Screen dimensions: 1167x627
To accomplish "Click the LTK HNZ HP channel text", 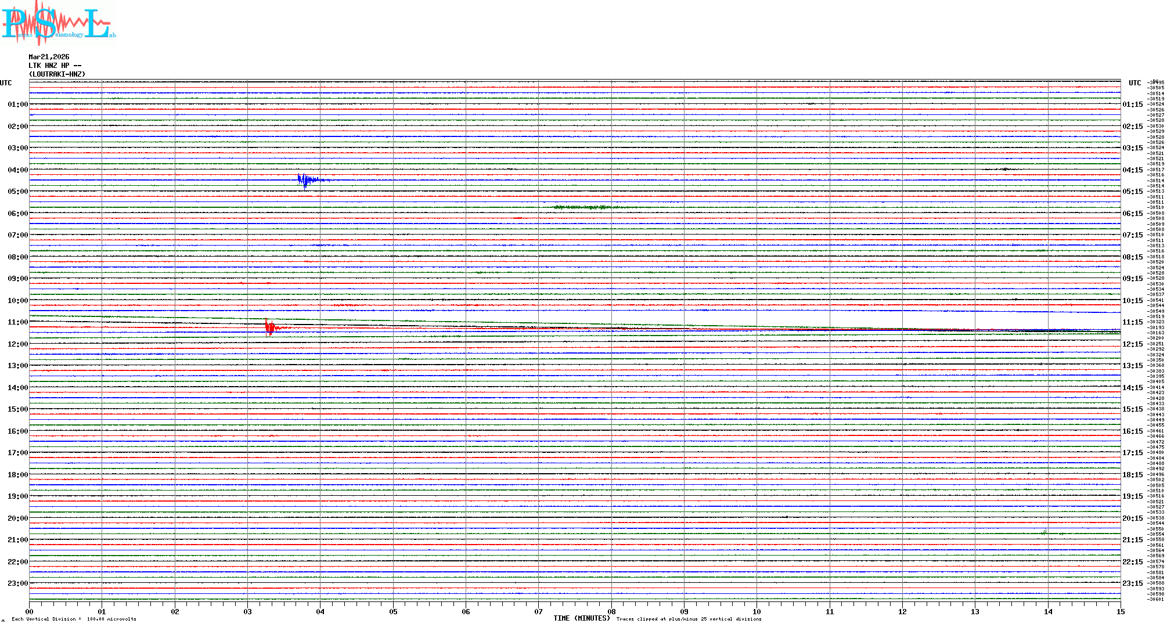I will [x=55, y=66].
